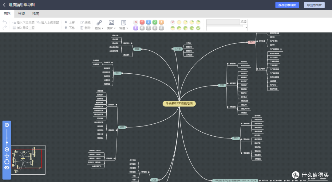Image resolution: width=332 pixels, height=182 pixels.
Task: Click the 添加 add button
Action: click(x=243, y=22)
